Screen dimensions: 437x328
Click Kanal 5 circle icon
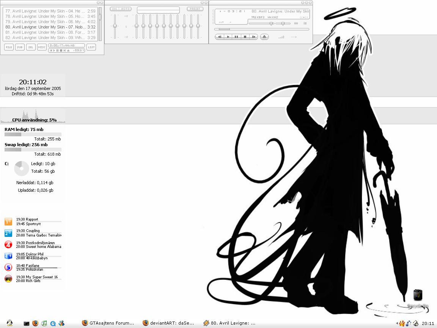coord(8,267)
